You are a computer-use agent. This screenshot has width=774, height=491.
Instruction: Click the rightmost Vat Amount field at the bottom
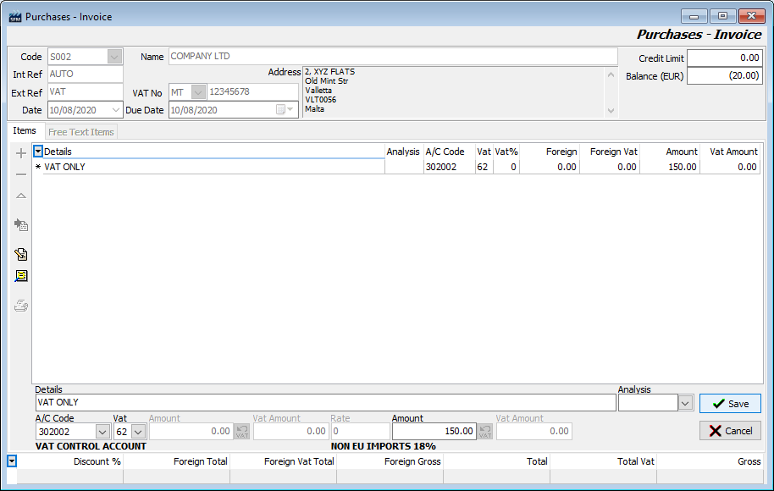point(534,431)
